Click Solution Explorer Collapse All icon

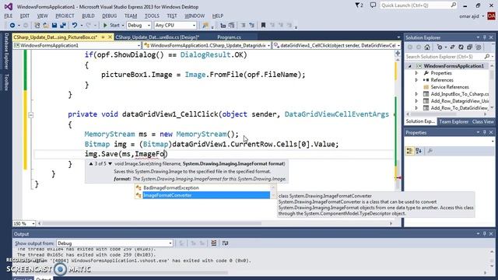469,47
